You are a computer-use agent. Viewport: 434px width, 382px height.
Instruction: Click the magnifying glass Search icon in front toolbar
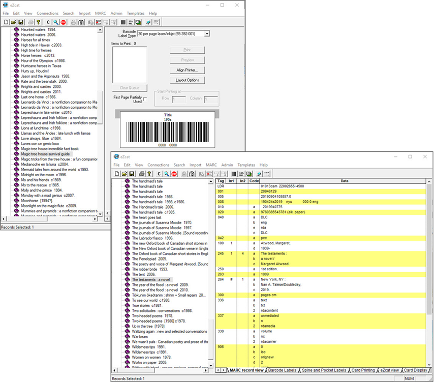[x=167, y=174]
